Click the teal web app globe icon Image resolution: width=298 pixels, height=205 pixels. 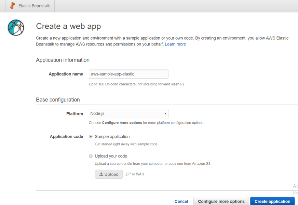[x=16, y=28]
